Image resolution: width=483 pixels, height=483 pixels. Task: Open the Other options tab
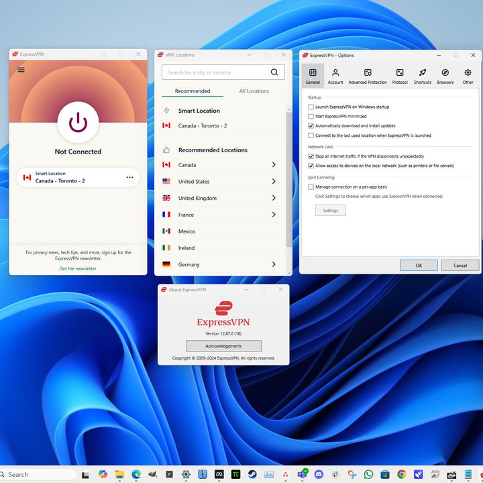click(468, 76)
